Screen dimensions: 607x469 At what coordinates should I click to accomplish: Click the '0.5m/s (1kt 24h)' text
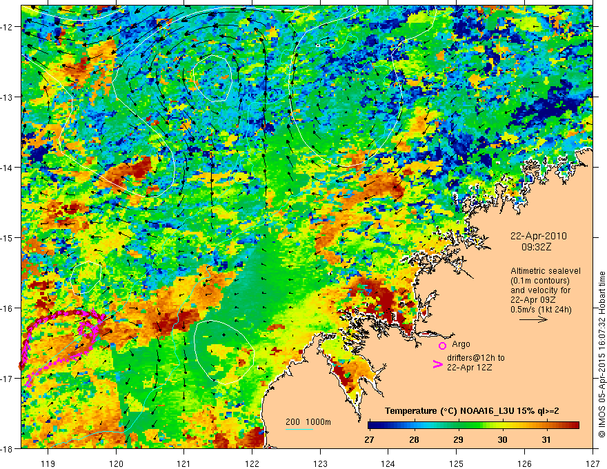[541, 309]
